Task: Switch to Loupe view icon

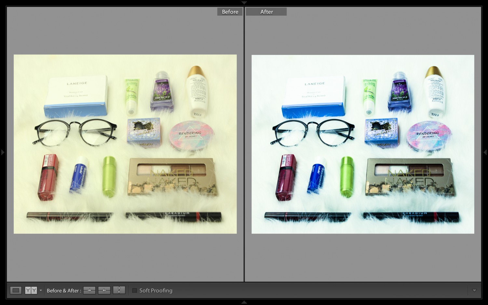Action: [16, 290]
